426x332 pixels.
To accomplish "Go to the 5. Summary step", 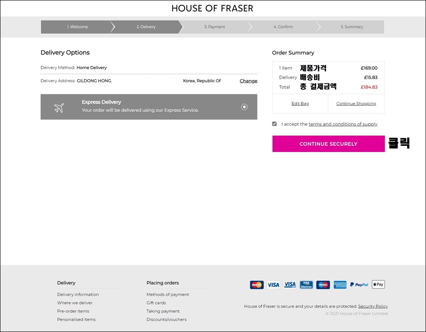I will 352,27.
